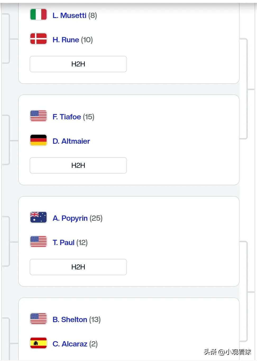View D. Altmaier player page

pos(71,141)
